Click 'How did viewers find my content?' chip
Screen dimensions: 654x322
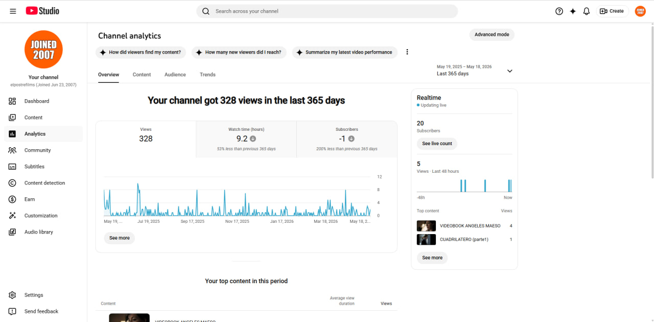click(141, 52)
